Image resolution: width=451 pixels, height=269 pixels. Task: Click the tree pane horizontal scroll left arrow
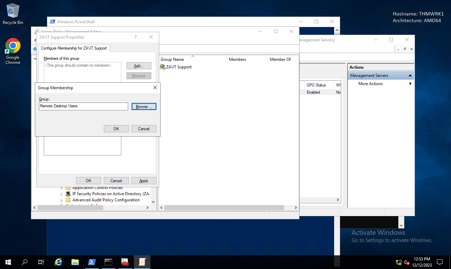[34, 207]
